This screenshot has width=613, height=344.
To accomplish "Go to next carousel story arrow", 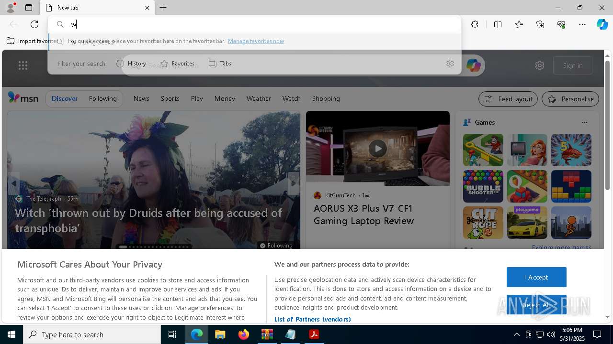I will coord(294,183).
